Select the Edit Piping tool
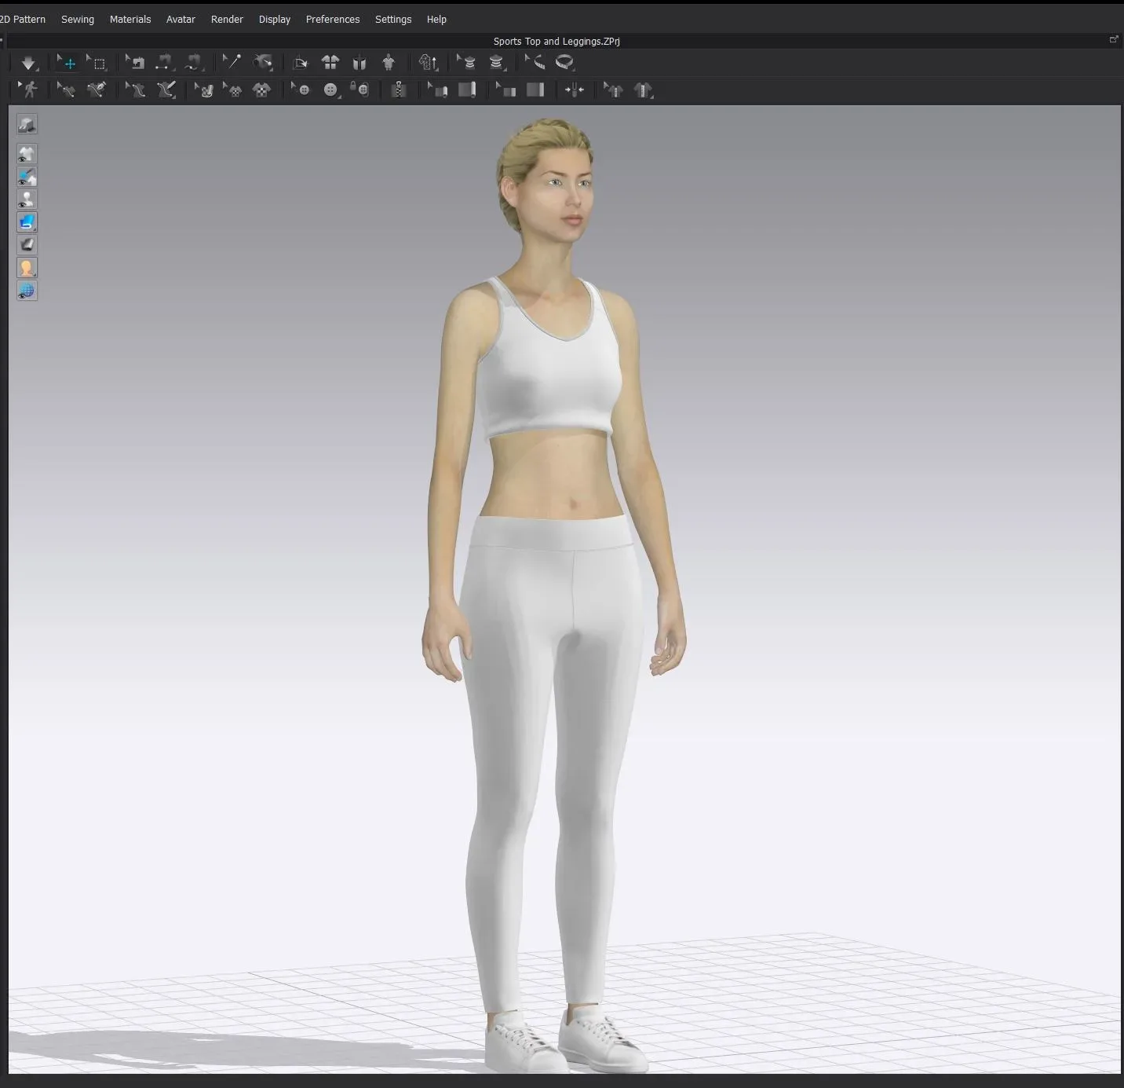 pyautogui.click(x=506, y=90)
